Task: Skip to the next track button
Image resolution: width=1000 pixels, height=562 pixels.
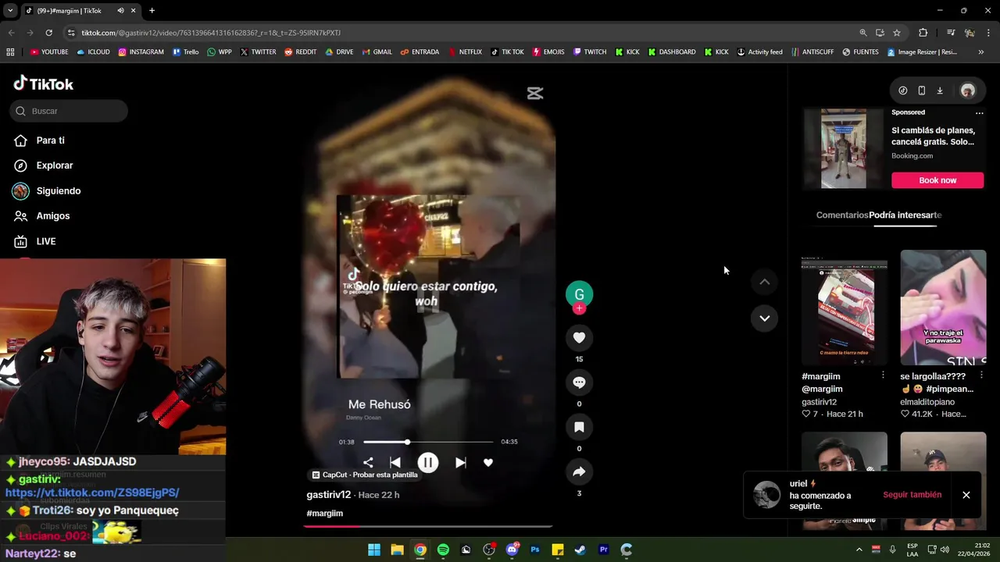Action: point(460,463)
